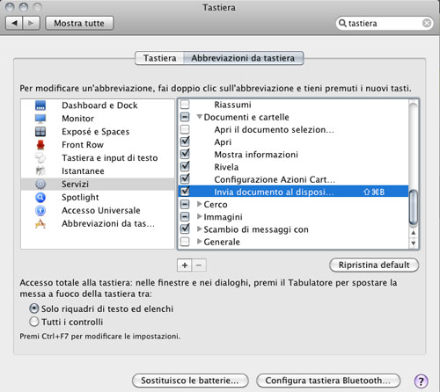Screen dimensions: 440x392
Task: Go back with the left arrow button
Action: [14, 23]
